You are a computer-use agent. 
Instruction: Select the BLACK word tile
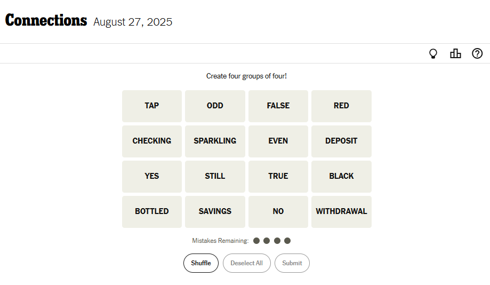341,176
